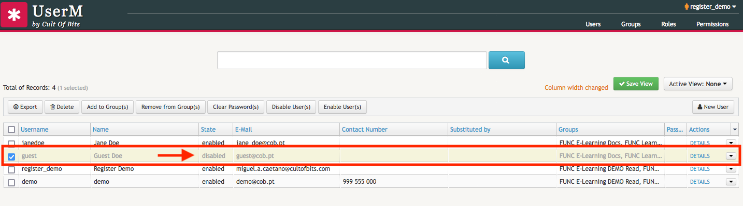Click Remove from Group(s)
Screen dimensions: 743x206
pos(170,107)
